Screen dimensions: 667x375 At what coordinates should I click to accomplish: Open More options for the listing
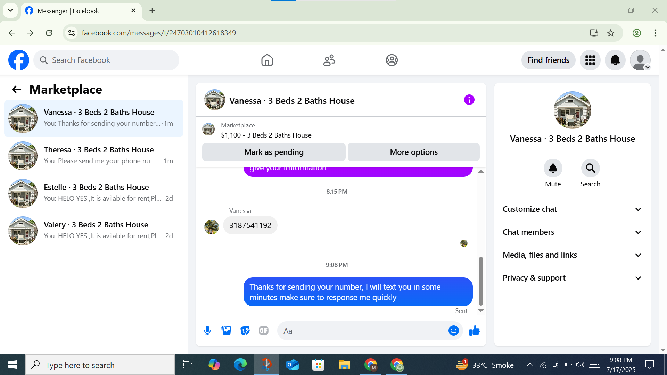pos(413,152)
